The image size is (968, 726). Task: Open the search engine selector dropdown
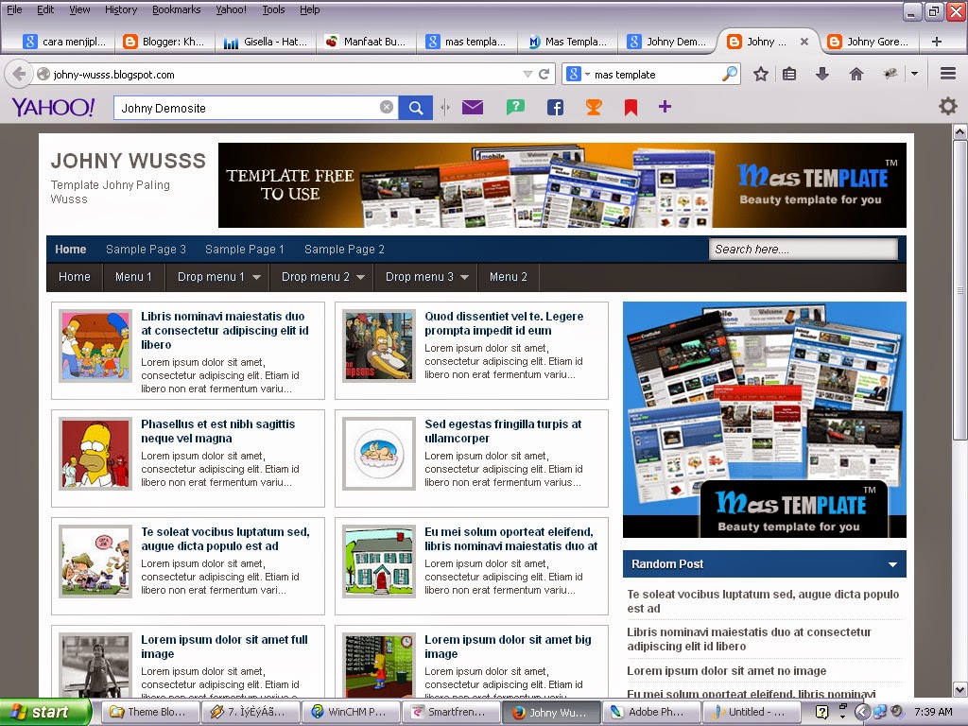tap(587, 74)
